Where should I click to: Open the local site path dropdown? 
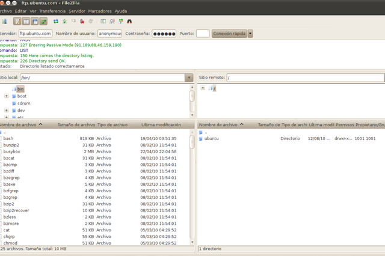click(189, 78)
